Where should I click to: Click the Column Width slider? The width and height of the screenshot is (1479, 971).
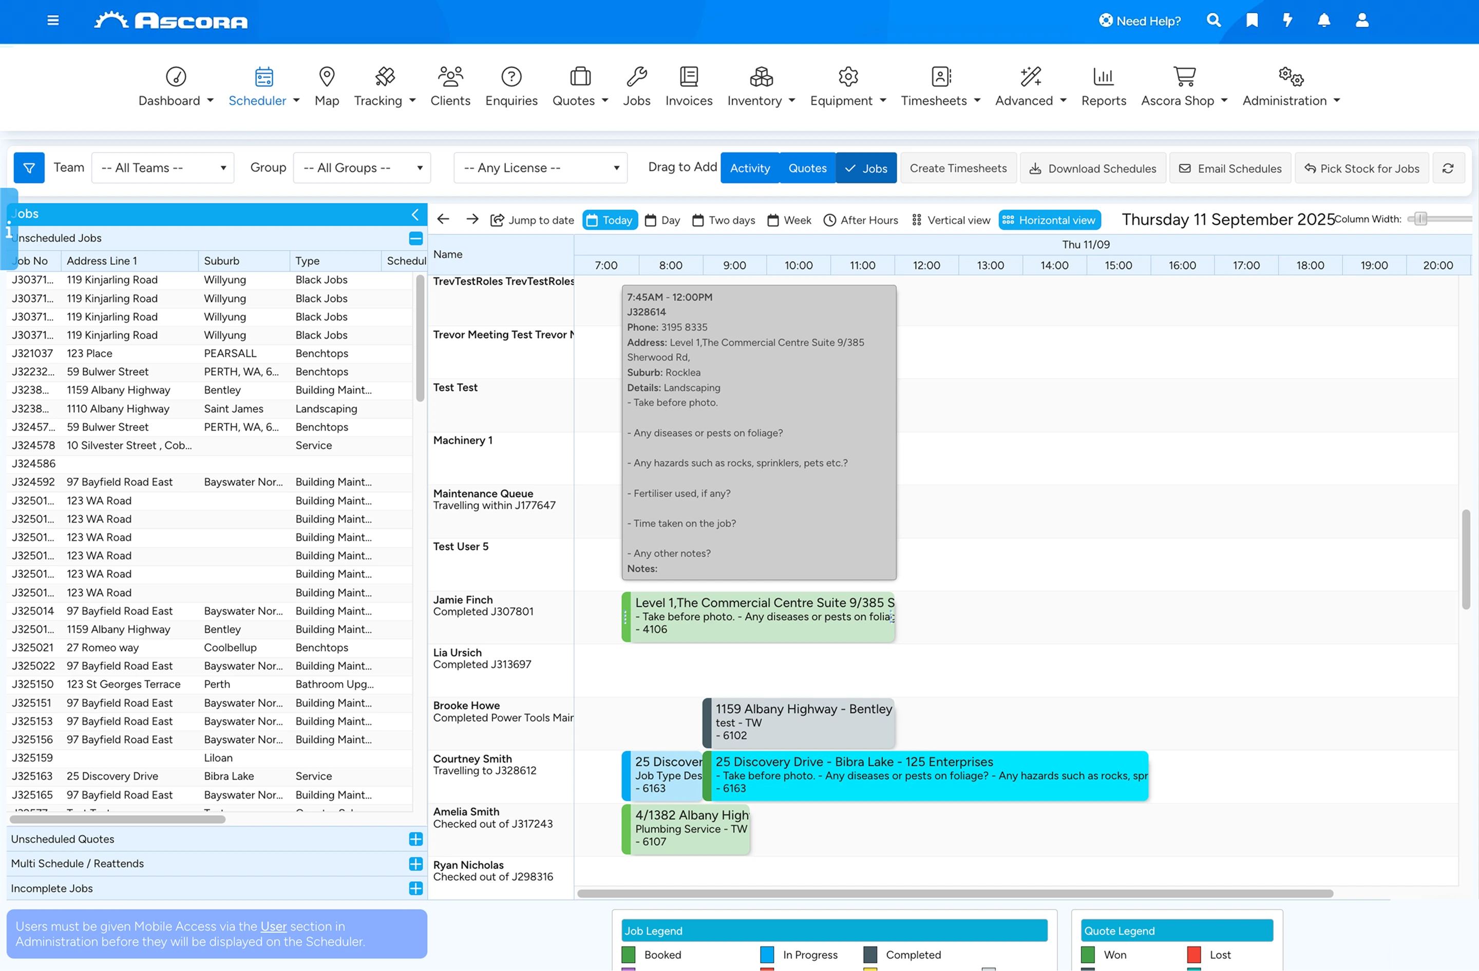tap(1439, 219)
